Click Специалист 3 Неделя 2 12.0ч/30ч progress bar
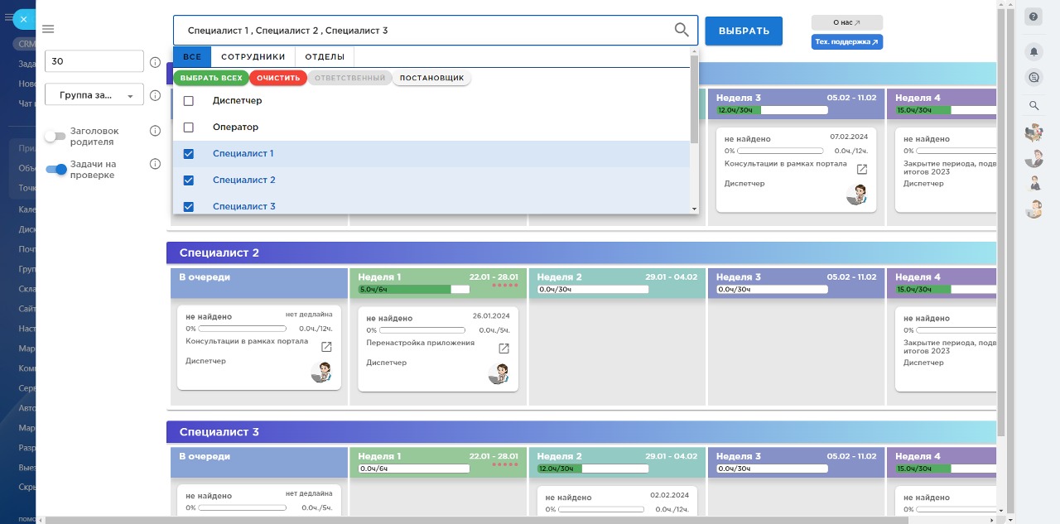Screen dimensions: 1060x524 (592, 469)
